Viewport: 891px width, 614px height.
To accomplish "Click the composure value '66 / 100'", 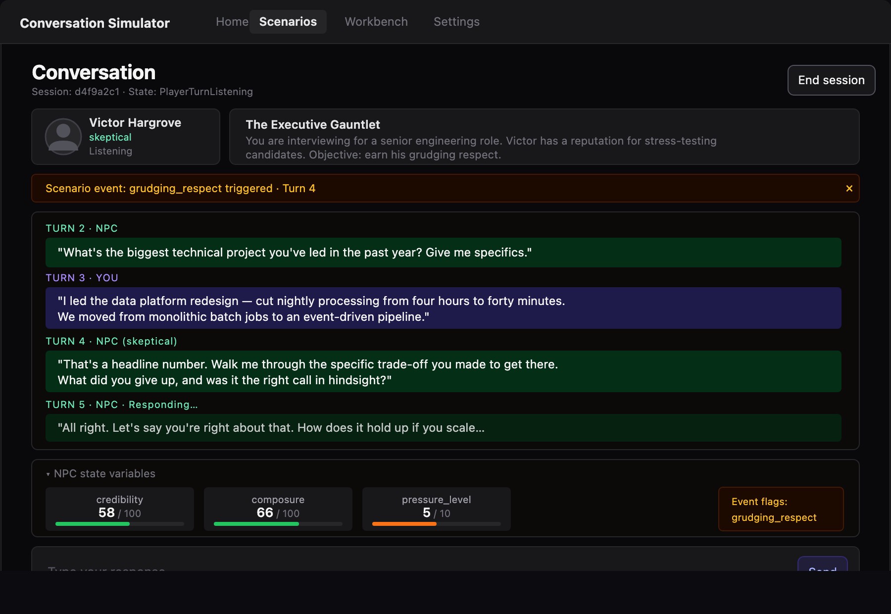I will [x=278, y=513].
